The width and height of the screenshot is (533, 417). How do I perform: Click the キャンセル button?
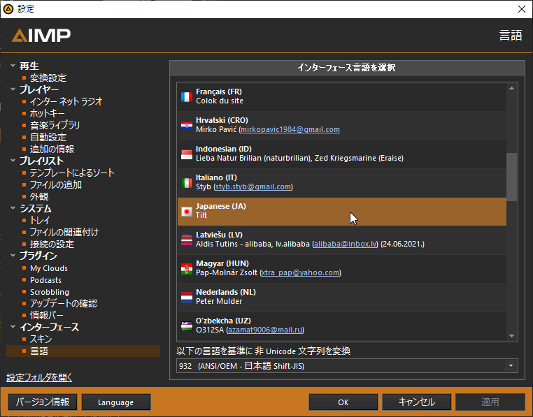click(417, 402)
